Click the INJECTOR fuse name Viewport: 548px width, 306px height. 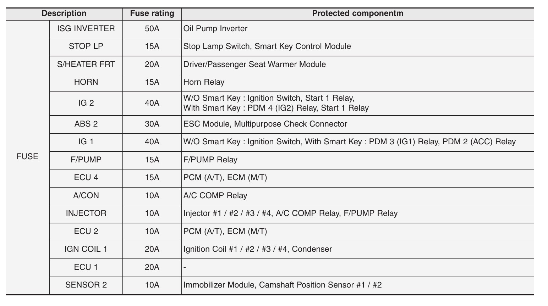(x=86, y=213)
